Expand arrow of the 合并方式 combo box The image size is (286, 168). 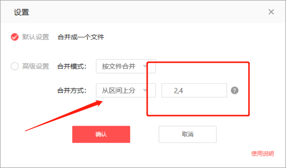point(145,90)
